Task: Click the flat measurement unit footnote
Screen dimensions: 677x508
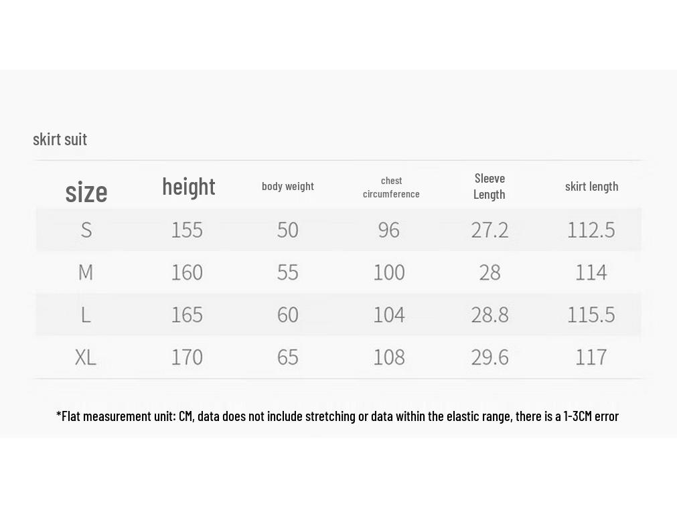Action: coord(337,416)
